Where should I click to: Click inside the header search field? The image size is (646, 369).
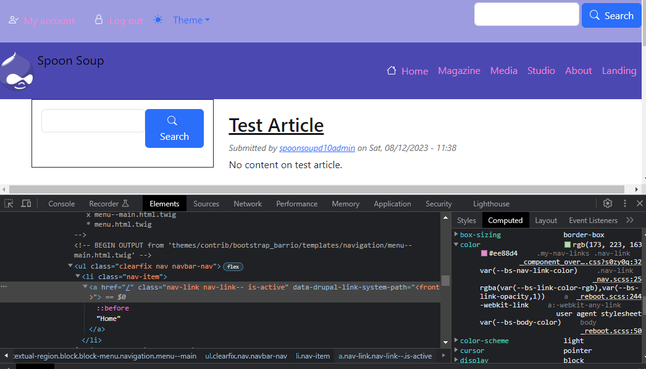coord(526,14)
